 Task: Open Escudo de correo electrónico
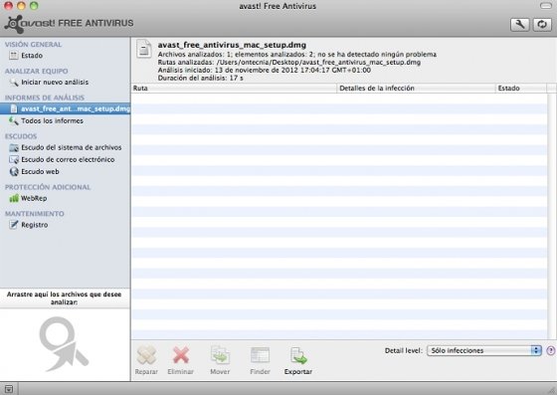(68, 159)
